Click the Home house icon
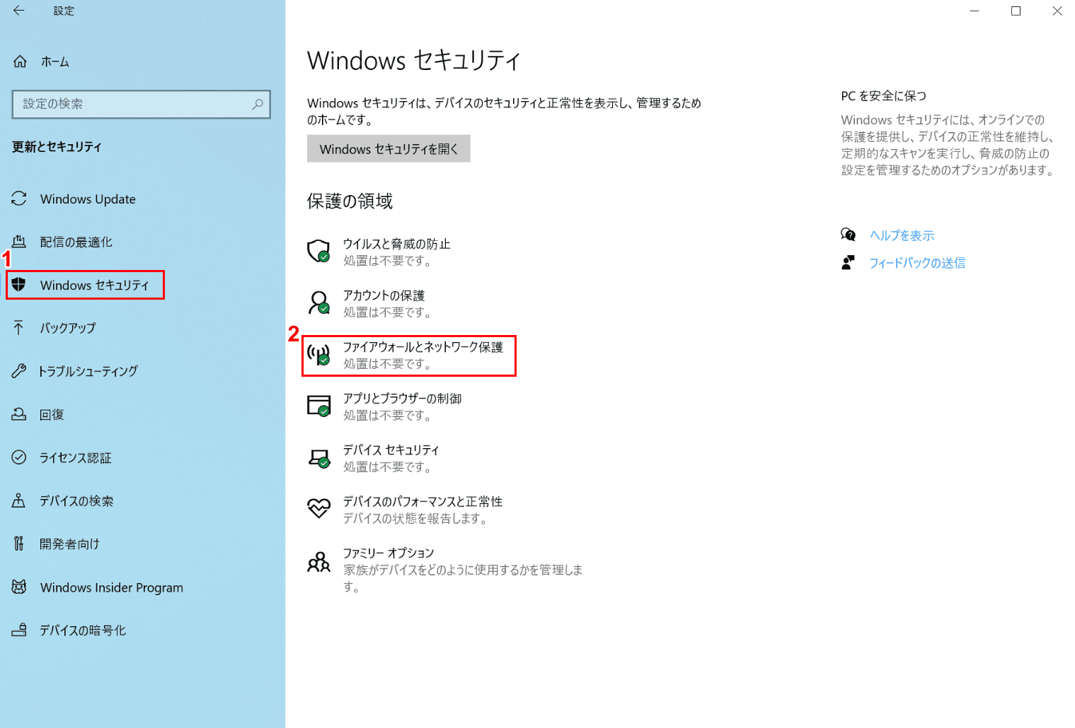Viewport: 1075px width, 728px height. pyautogui.click(x=20, y=61)
